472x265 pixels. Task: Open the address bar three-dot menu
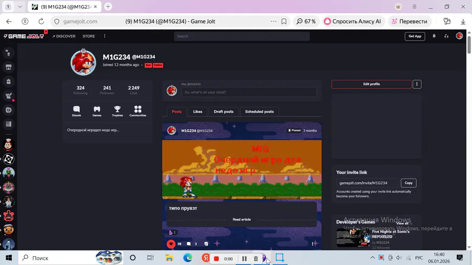click(x=273, y=21)
